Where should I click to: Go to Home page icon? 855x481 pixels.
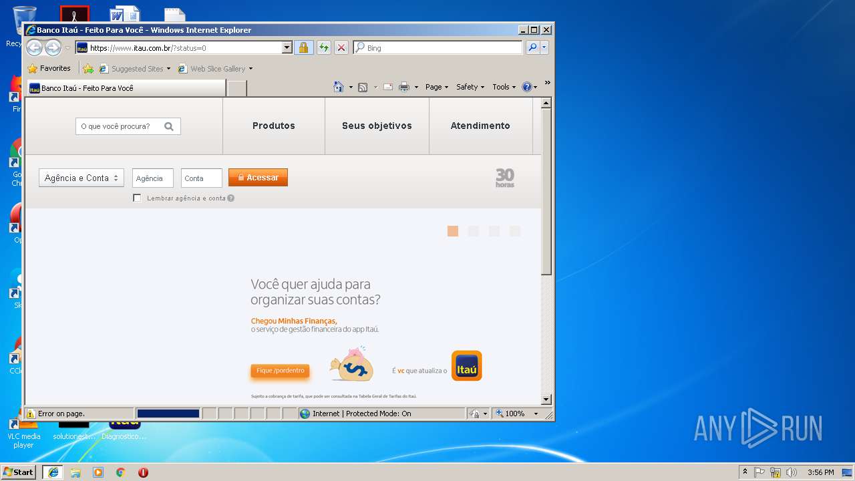click(339, 87)
